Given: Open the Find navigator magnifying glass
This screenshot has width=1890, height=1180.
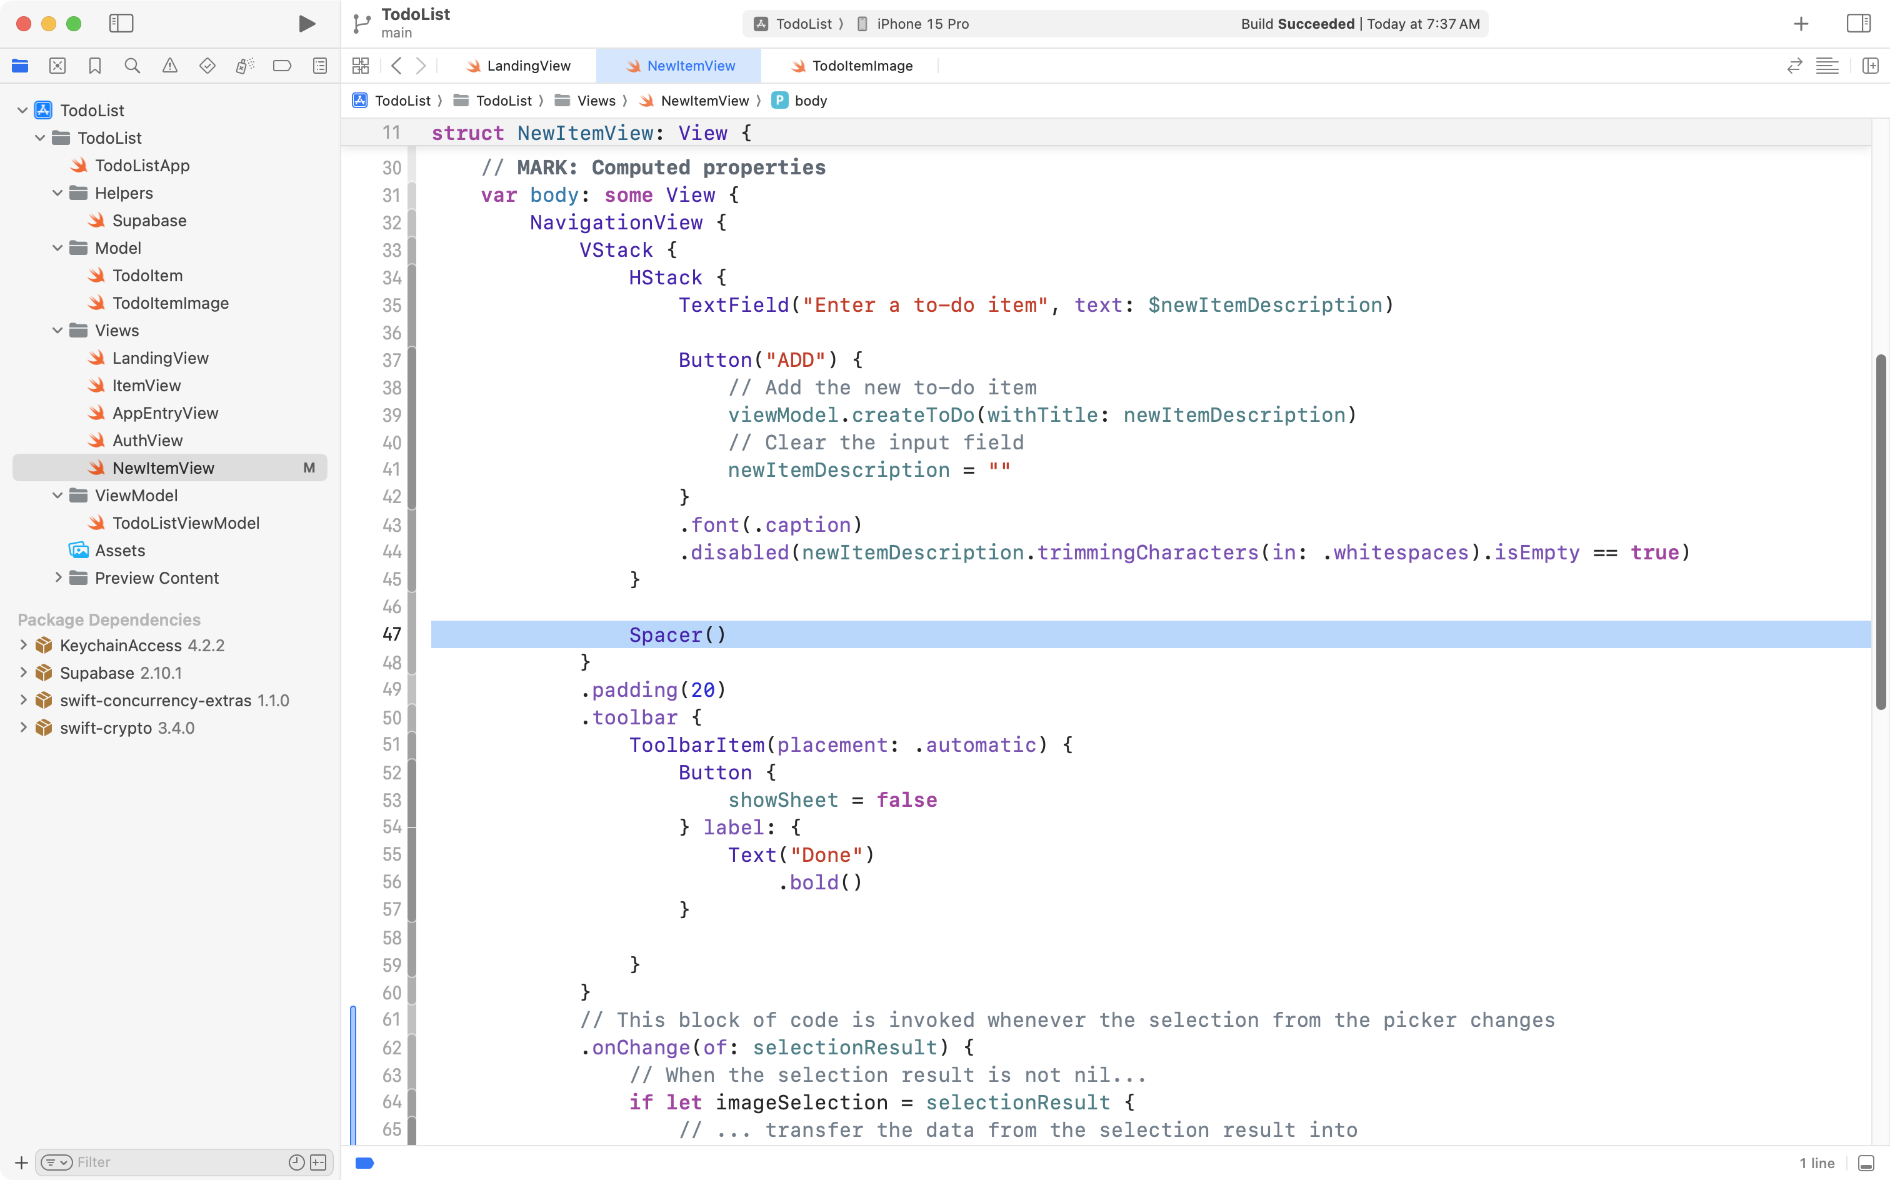Looking at the screenshot, I should point(132,66).
